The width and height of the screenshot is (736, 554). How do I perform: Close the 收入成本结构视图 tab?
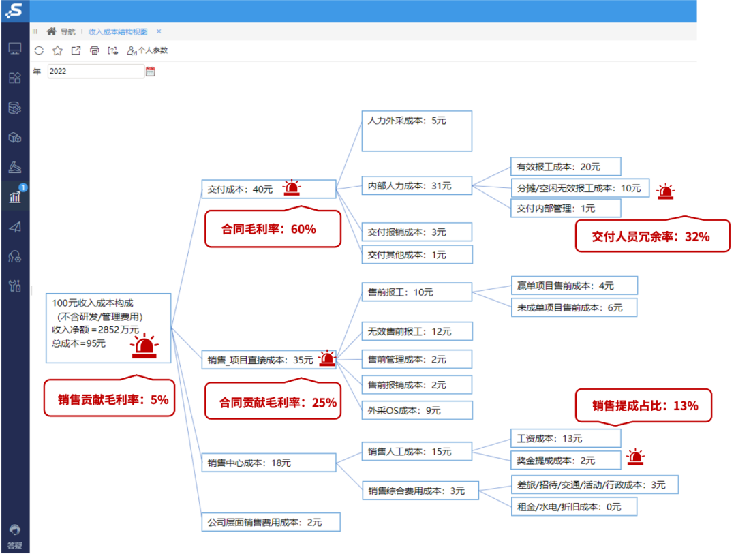click(158, 31)
